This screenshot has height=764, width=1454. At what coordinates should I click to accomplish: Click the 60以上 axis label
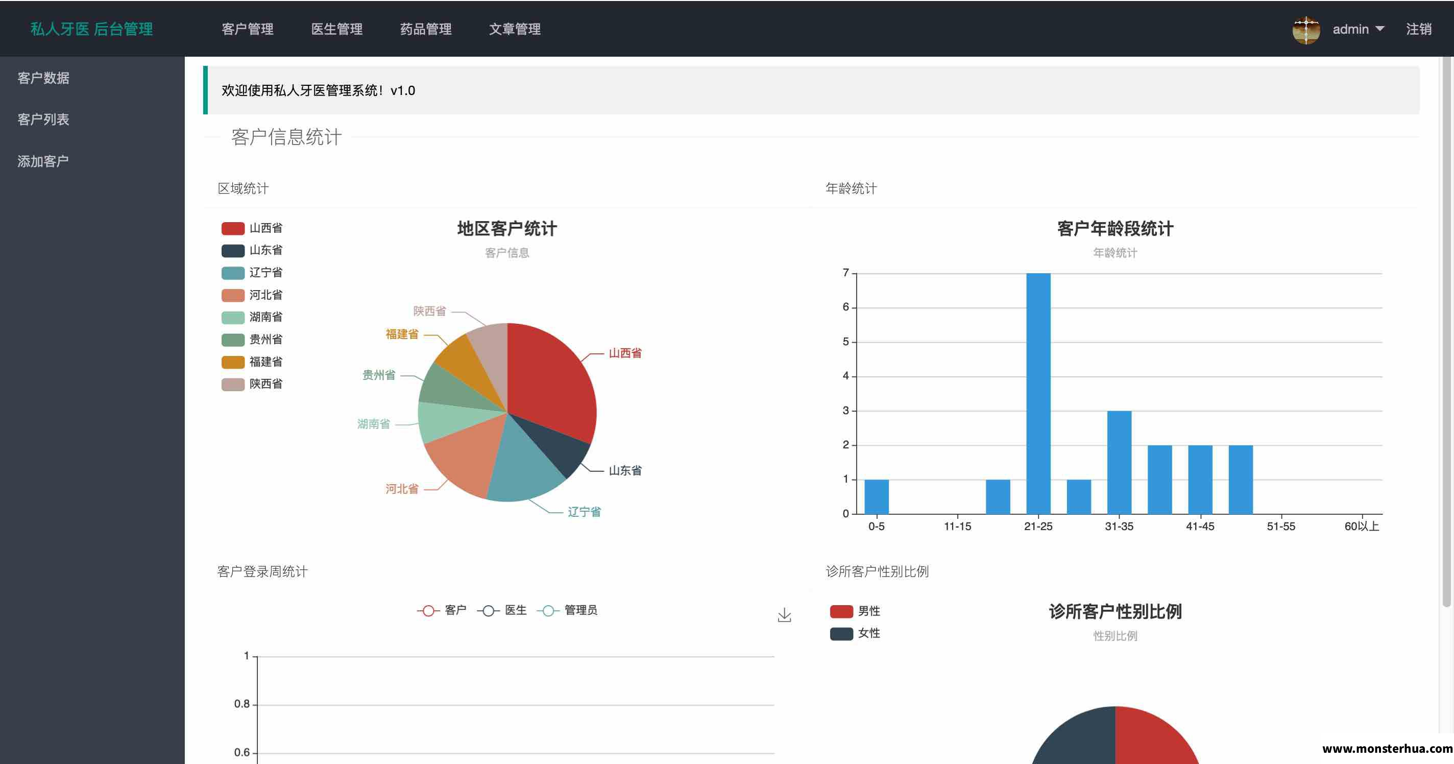(x=1362, y=527)
